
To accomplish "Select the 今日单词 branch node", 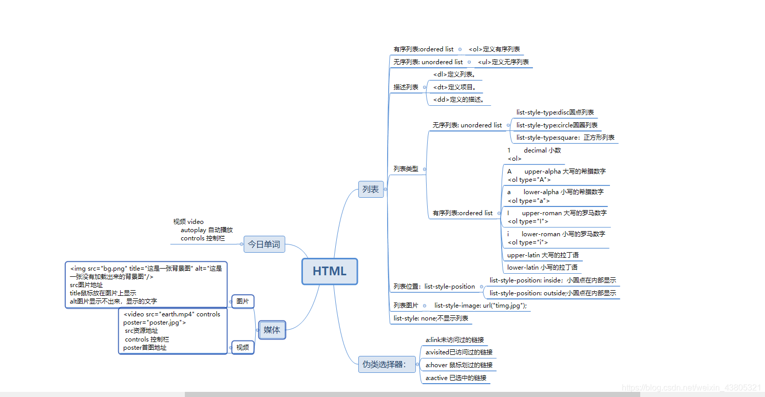I will coord(264,244).
